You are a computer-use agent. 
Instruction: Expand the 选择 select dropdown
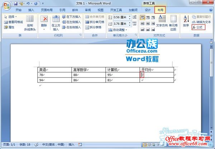pyautogui.click(x=16, y=17)
